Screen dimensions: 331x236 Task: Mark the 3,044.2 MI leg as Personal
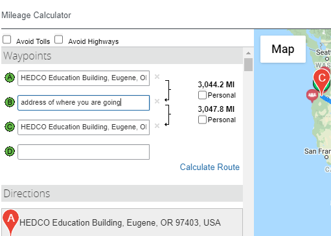(x=202, y=95)
